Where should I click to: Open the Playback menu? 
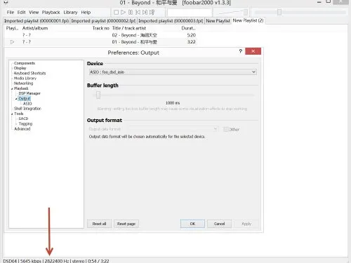[51, 12]
